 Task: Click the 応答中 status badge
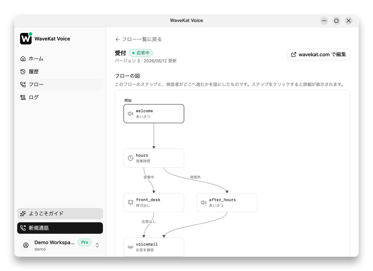pyautogui.click(x=141, y=53)
